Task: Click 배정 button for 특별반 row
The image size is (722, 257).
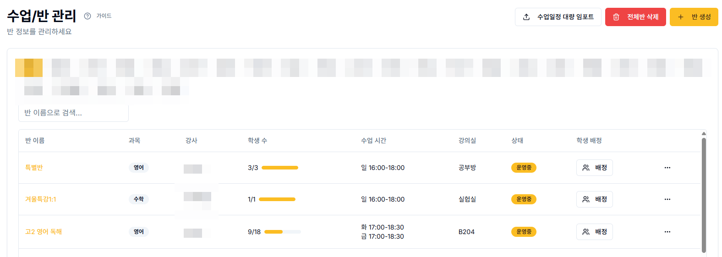Action: pos(594,168)
